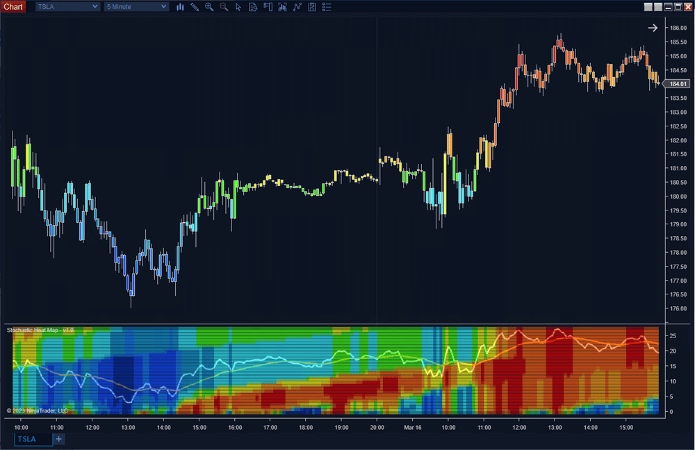Click the scroll-to-latest arrow on the chart

coord(652,28)
